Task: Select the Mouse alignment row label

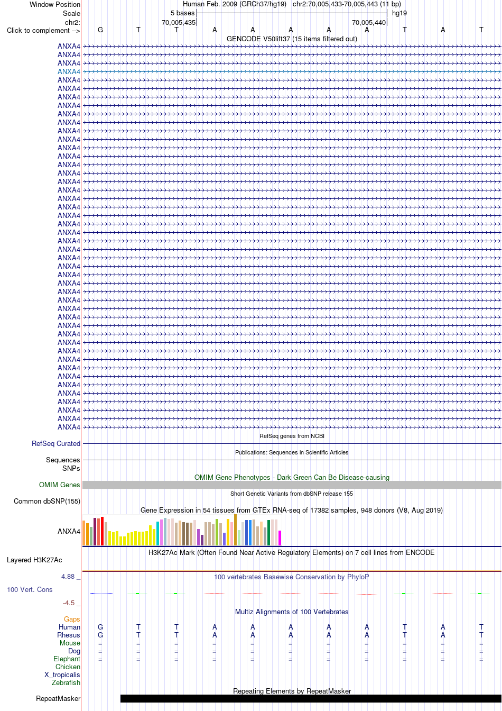Action: coord(70,643)
